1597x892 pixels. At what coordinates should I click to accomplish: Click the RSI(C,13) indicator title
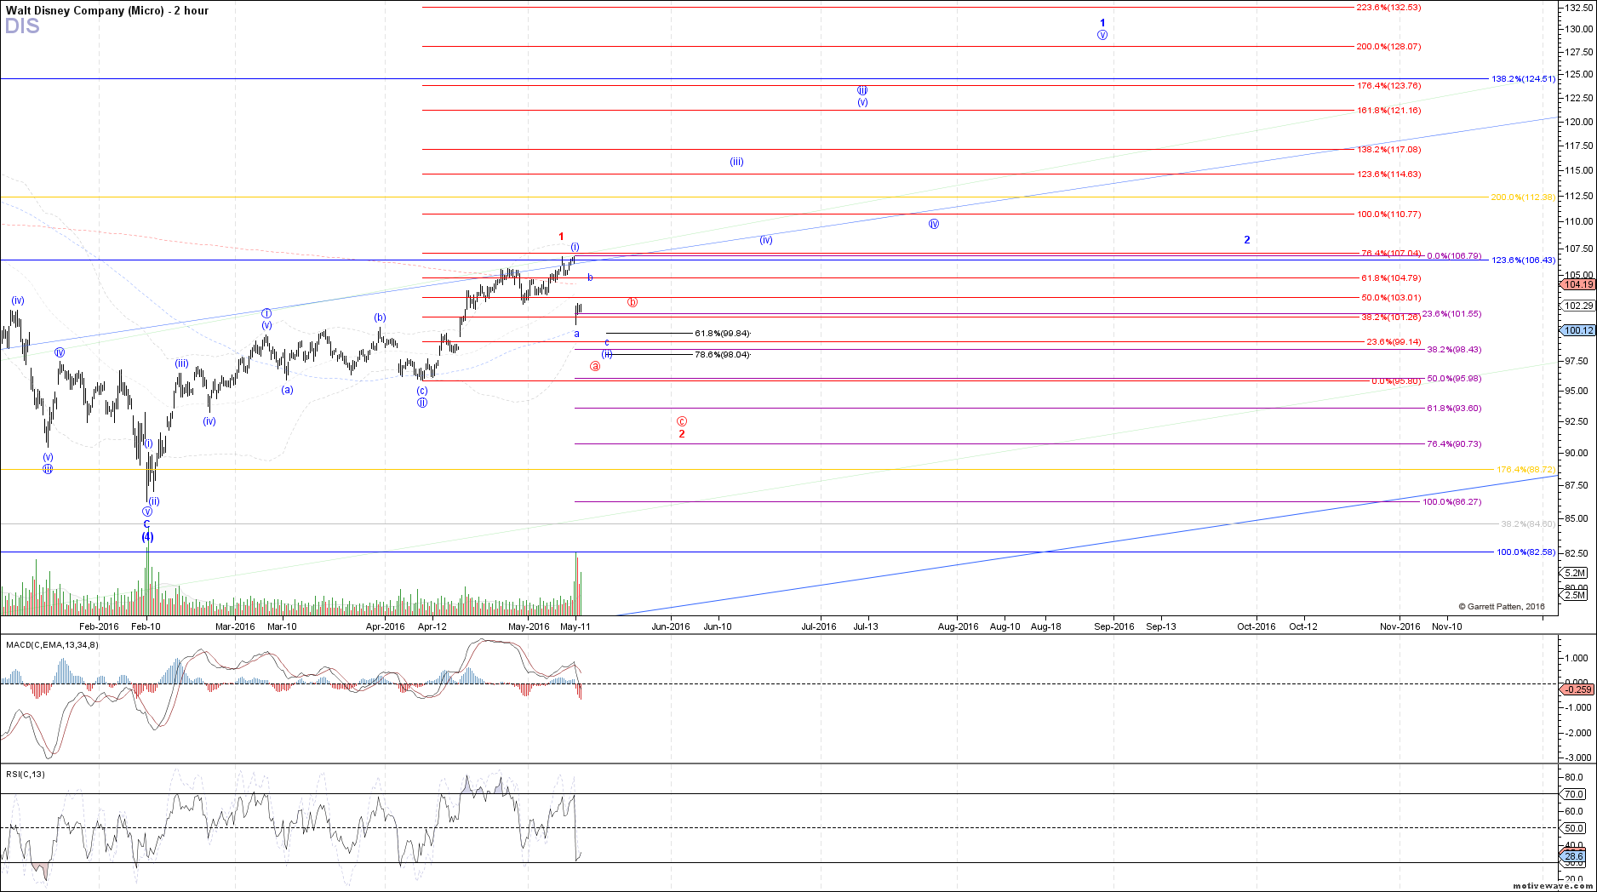coord(26,775)
